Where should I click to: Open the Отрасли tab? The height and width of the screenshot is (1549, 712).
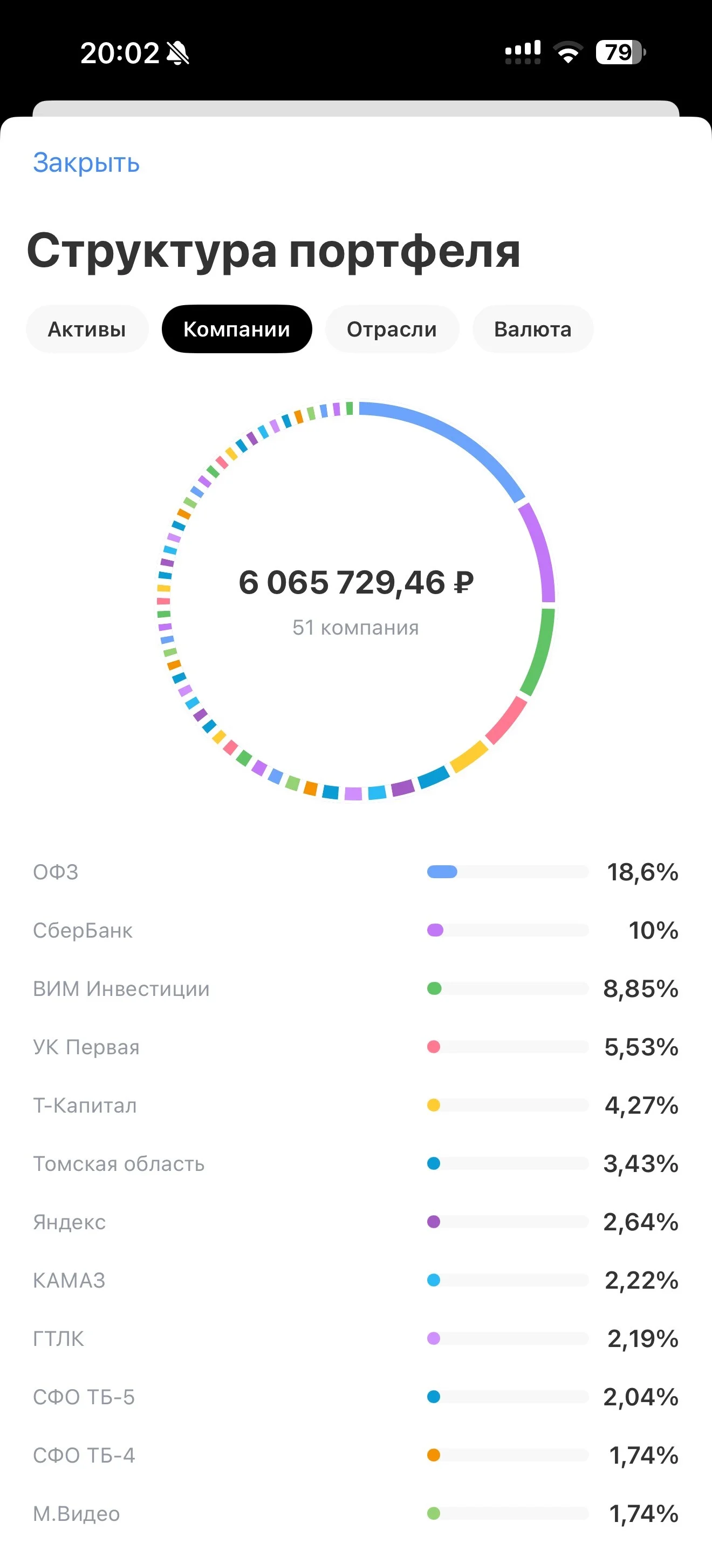click(x=392, y=329)
